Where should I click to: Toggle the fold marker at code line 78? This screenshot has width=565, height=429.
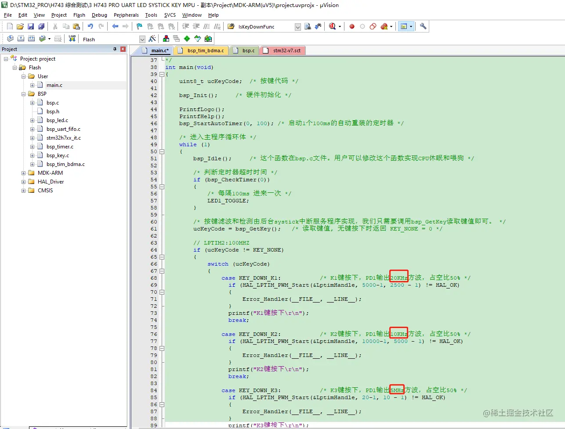pos(162,348)
